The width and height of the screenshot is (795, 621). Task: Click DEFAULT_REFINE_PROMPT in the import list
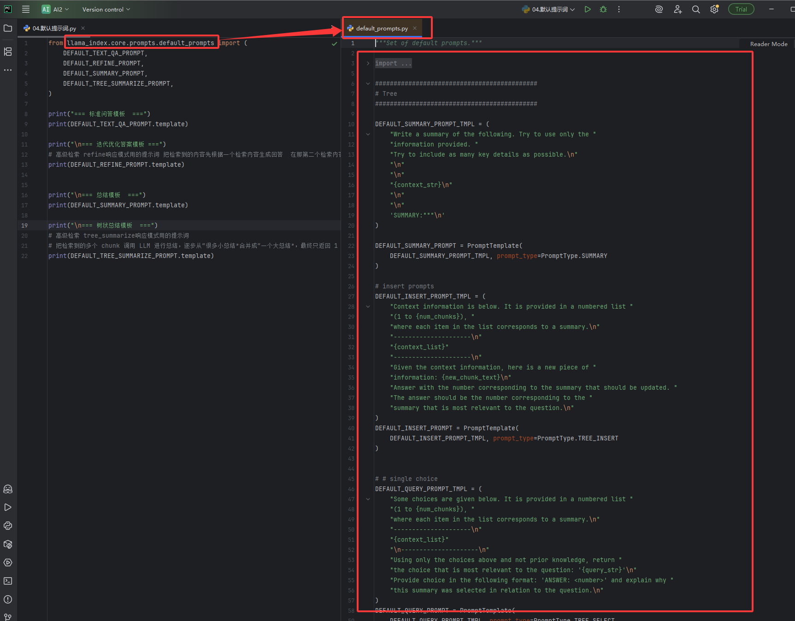102,63
